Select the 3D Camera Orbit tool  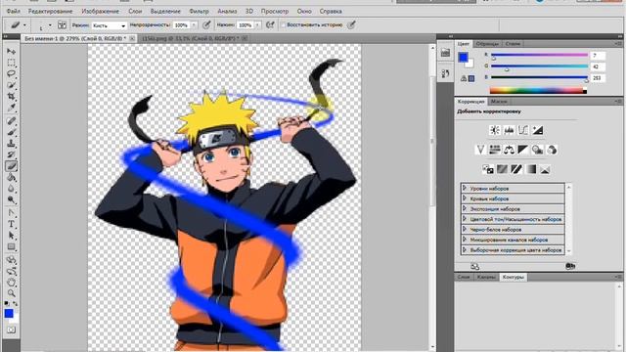pos(11,272)
